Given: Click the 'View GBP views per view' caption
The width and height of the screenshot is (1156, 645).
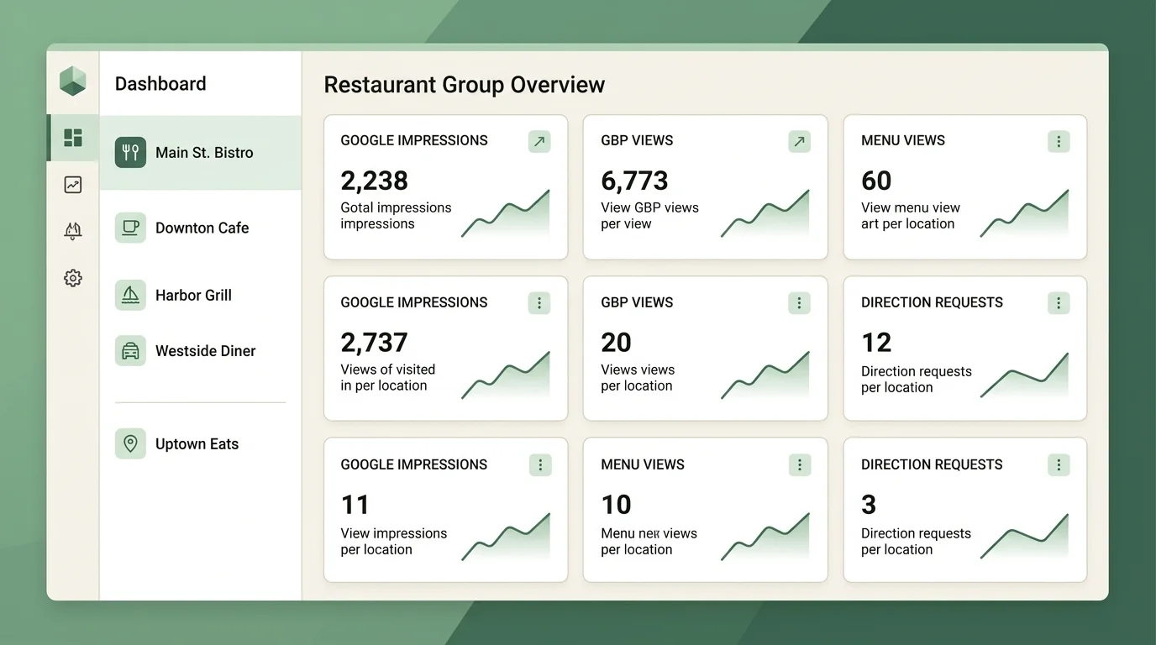Looking at the screenshot, I should point(649,216).
